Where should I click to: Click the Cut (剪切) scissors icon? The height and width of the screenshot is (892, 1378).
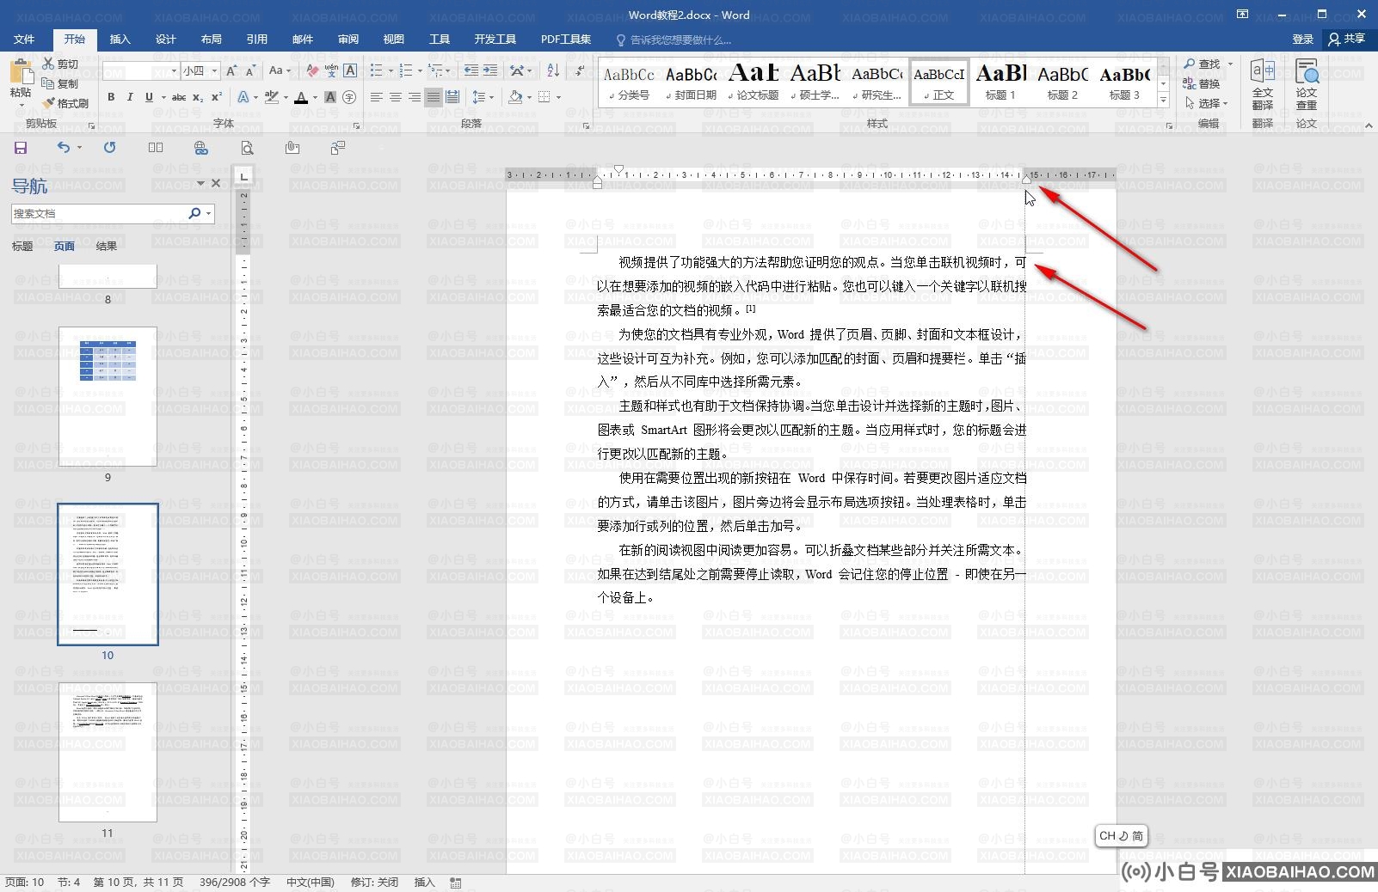coord(48,64)
